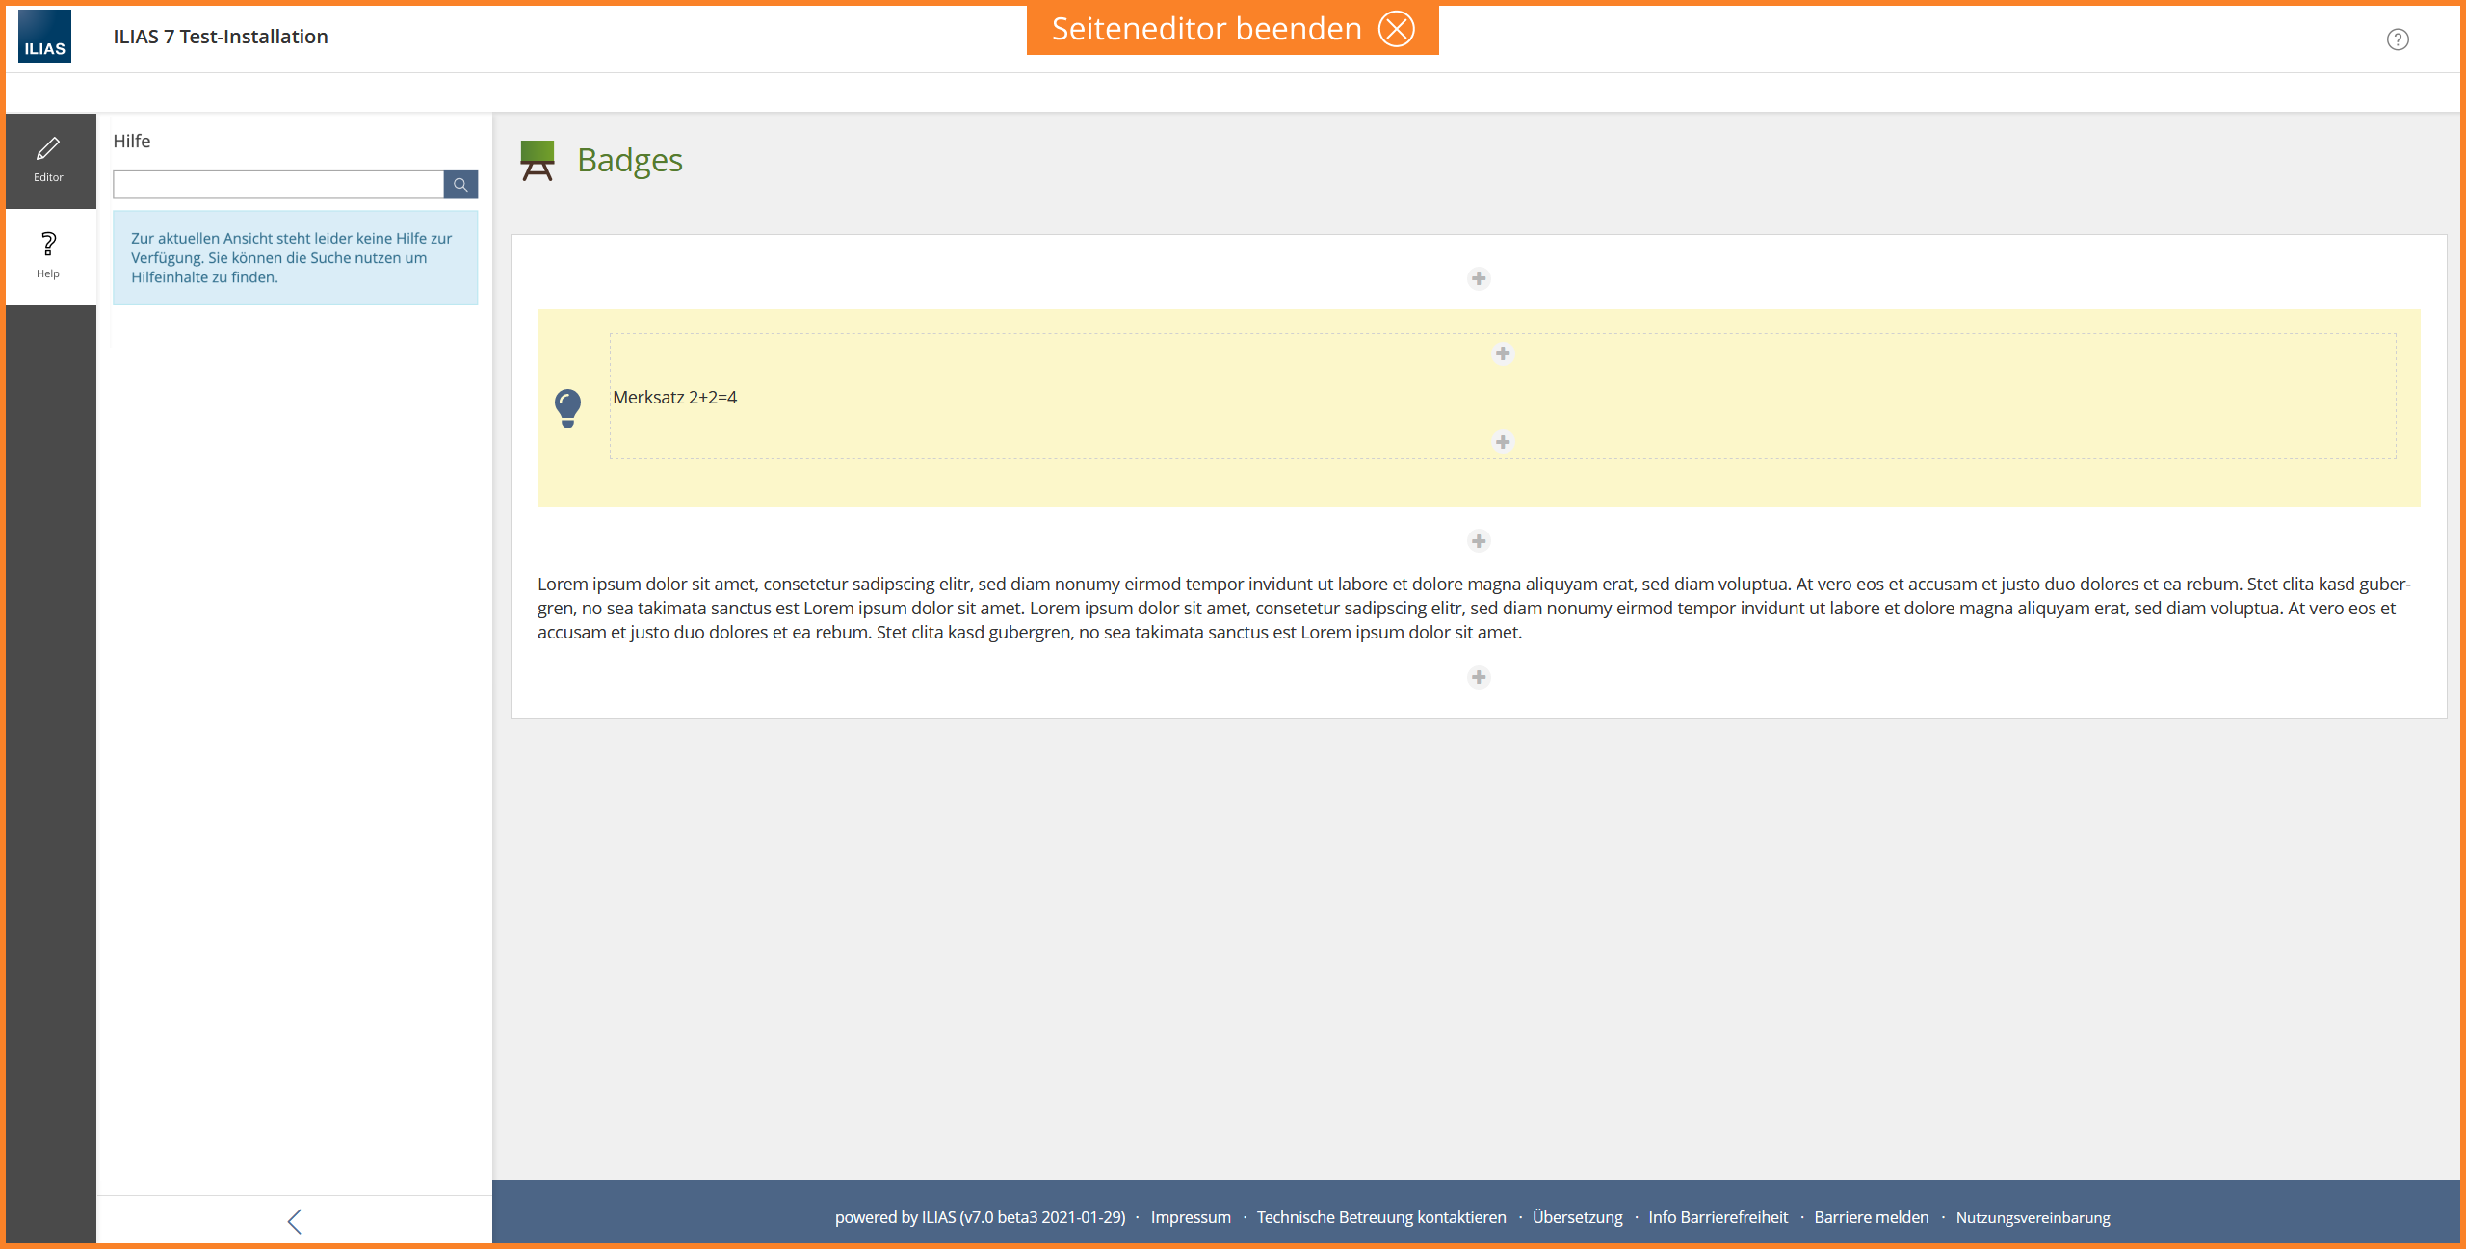Open Info Barrierefreiheit footer link

[x=1718, y=1217]
